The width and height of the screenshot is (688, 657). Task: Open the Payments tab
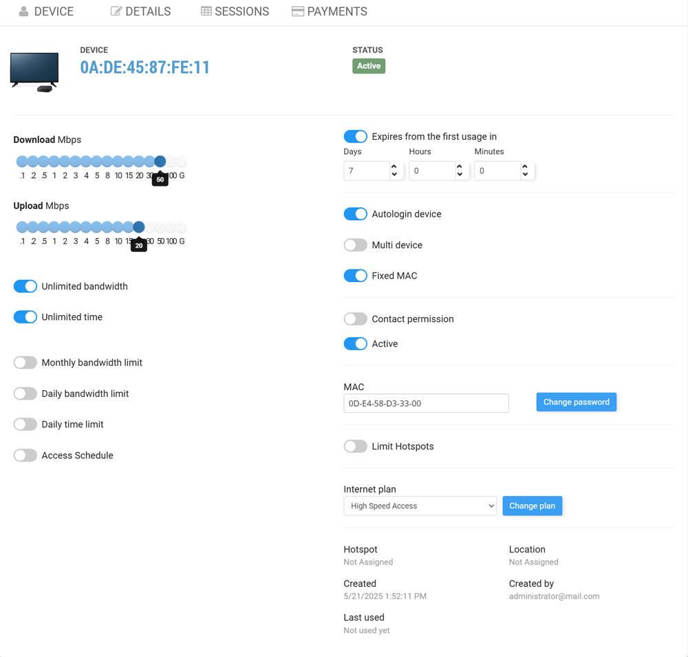click(x=336, y=12)
